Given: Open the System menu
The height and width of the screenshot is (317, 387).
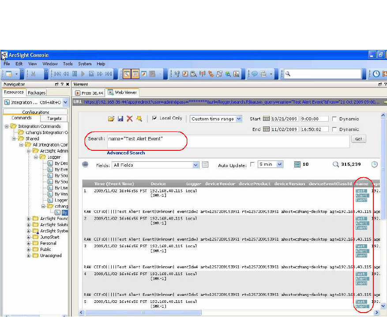Looking at the screenshot, I should (85, 64).
